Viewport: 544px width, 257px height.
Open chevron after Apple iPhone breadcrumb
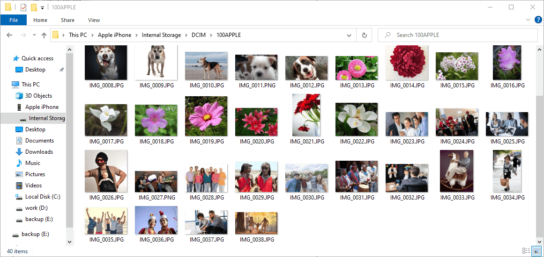[136, 35]
